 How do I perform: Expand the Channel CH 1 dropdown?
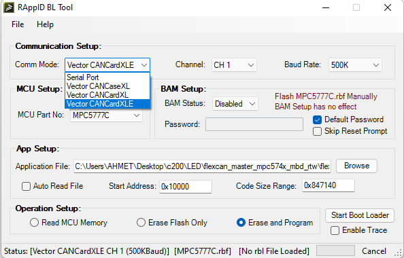coord(234,65)
